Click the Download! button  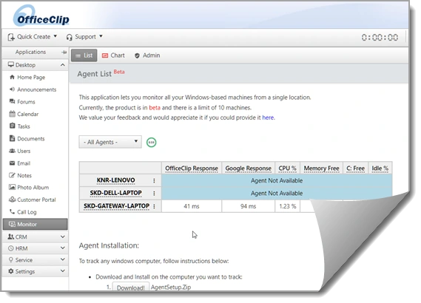130,287
